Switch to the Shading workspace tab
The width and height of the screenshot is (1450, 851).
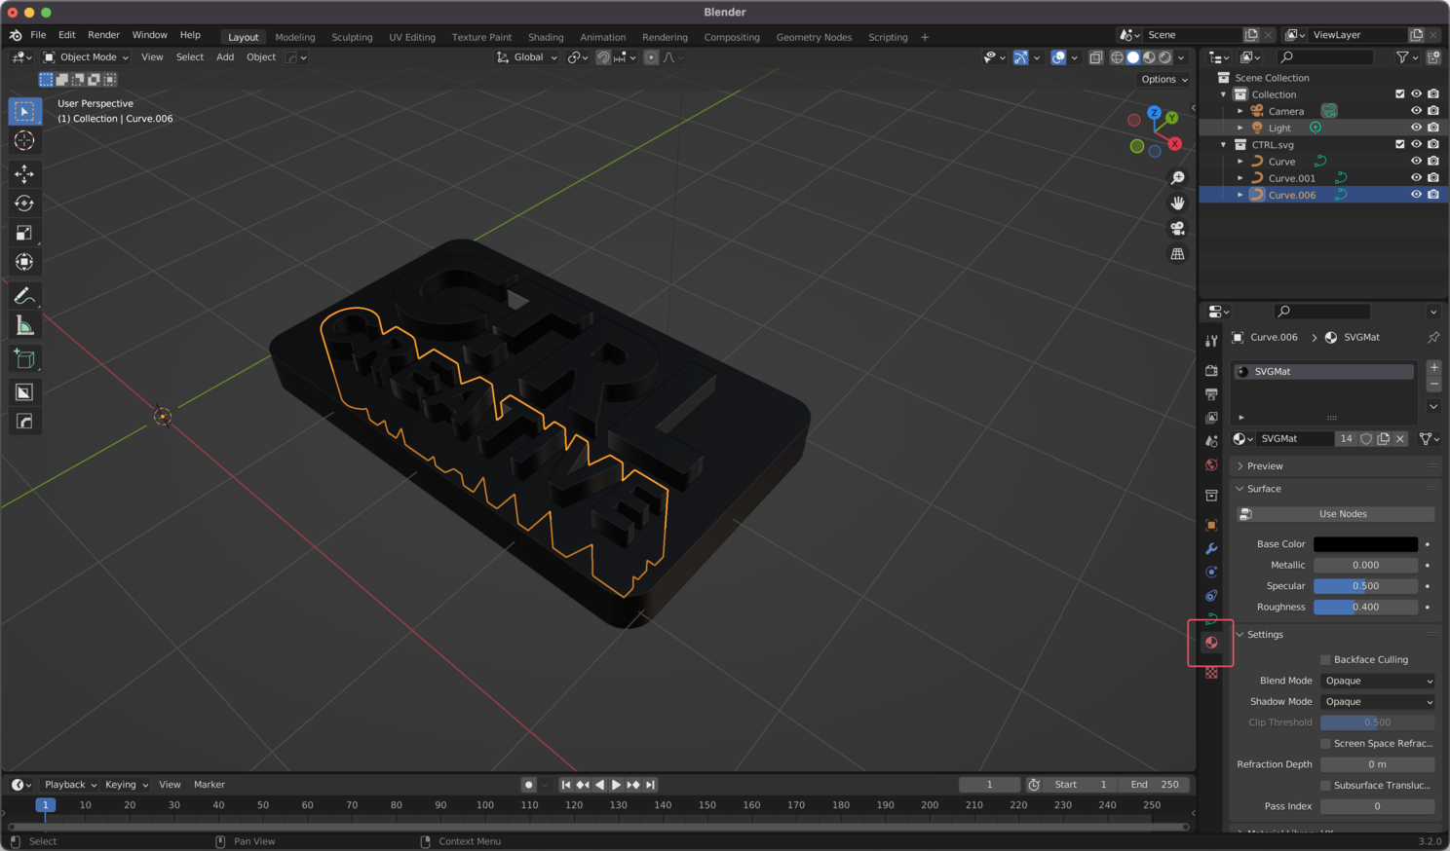(x=546, y=37)
